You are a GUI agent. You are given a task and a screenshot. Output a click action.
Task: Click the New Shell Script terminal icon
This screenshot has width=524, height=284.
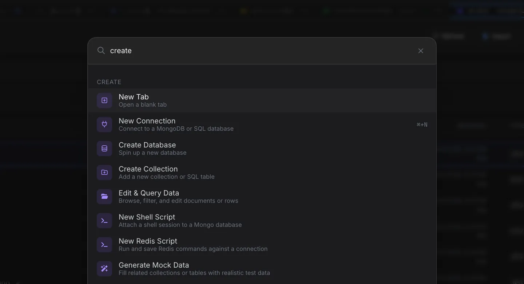[x=104, y=221]
